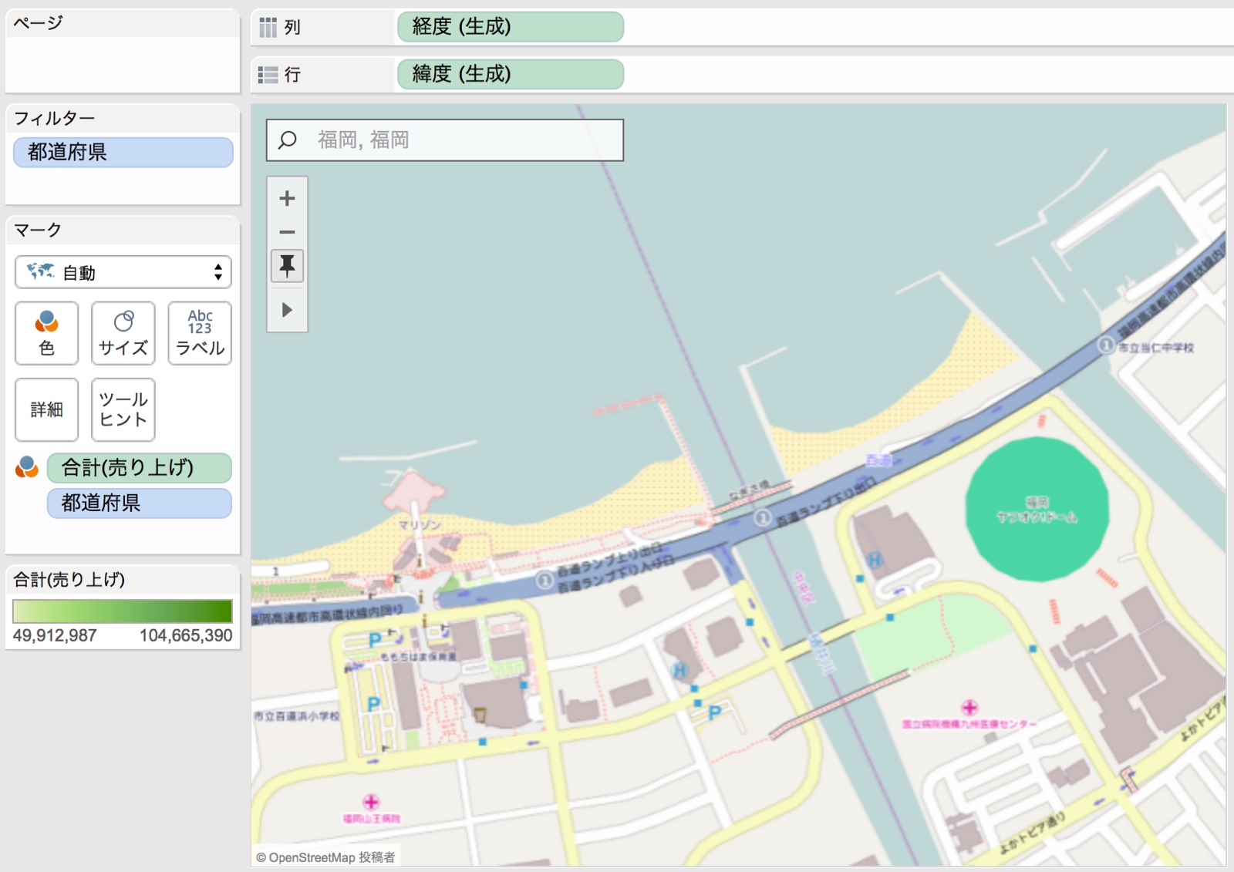Screen dimensions: 1234x872
Task: Open the Size (サイズ) mark property
Action: [x=123, y=333]
